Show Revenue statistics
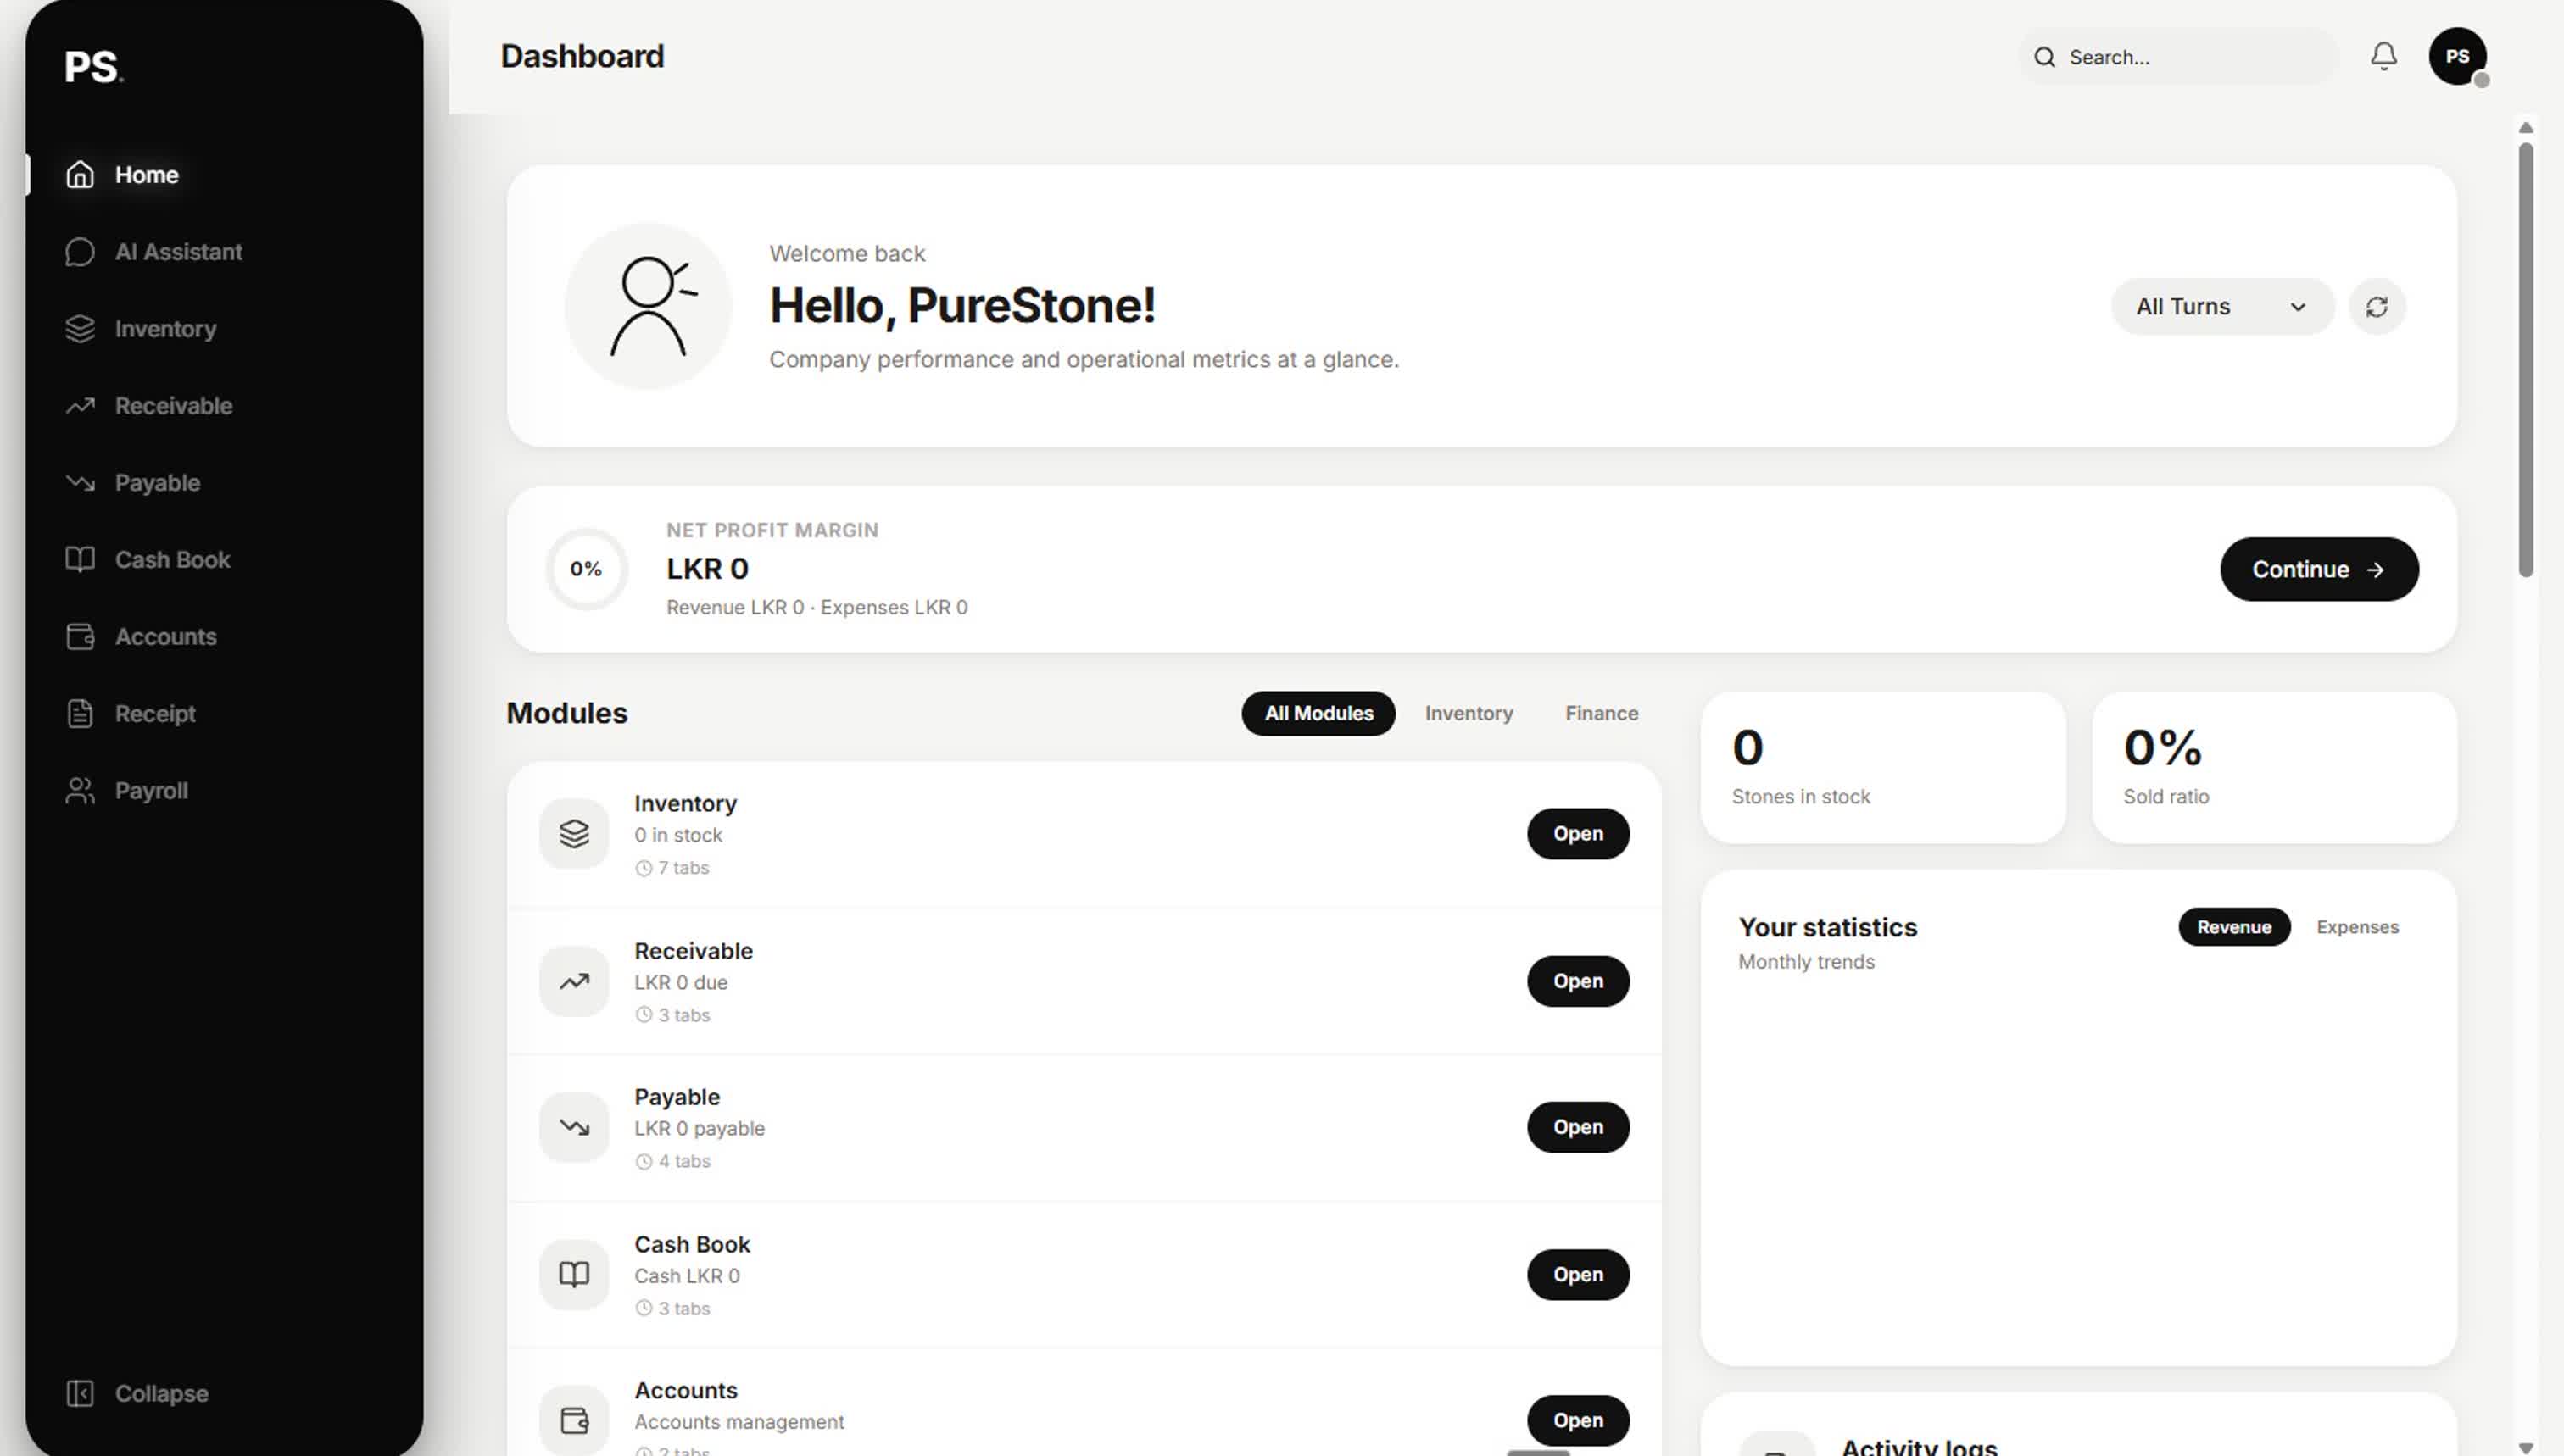2564x1456 pixels. (x=2234, y=928)
